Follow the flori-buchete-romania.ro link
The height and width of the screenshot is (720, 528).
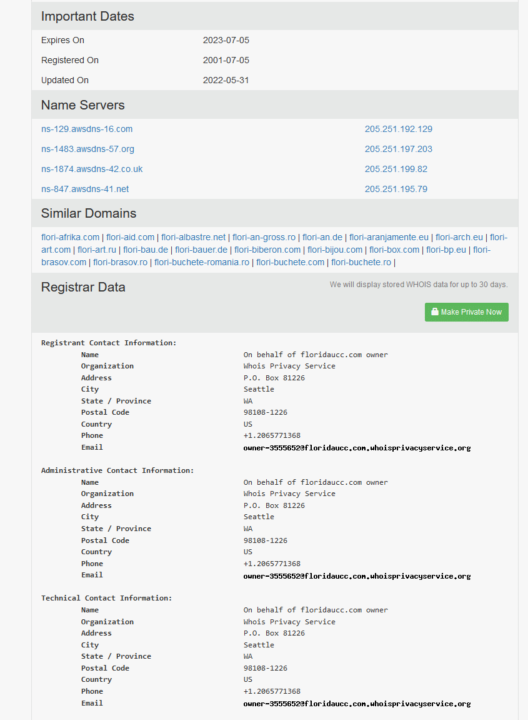click(x=202, y=262)
